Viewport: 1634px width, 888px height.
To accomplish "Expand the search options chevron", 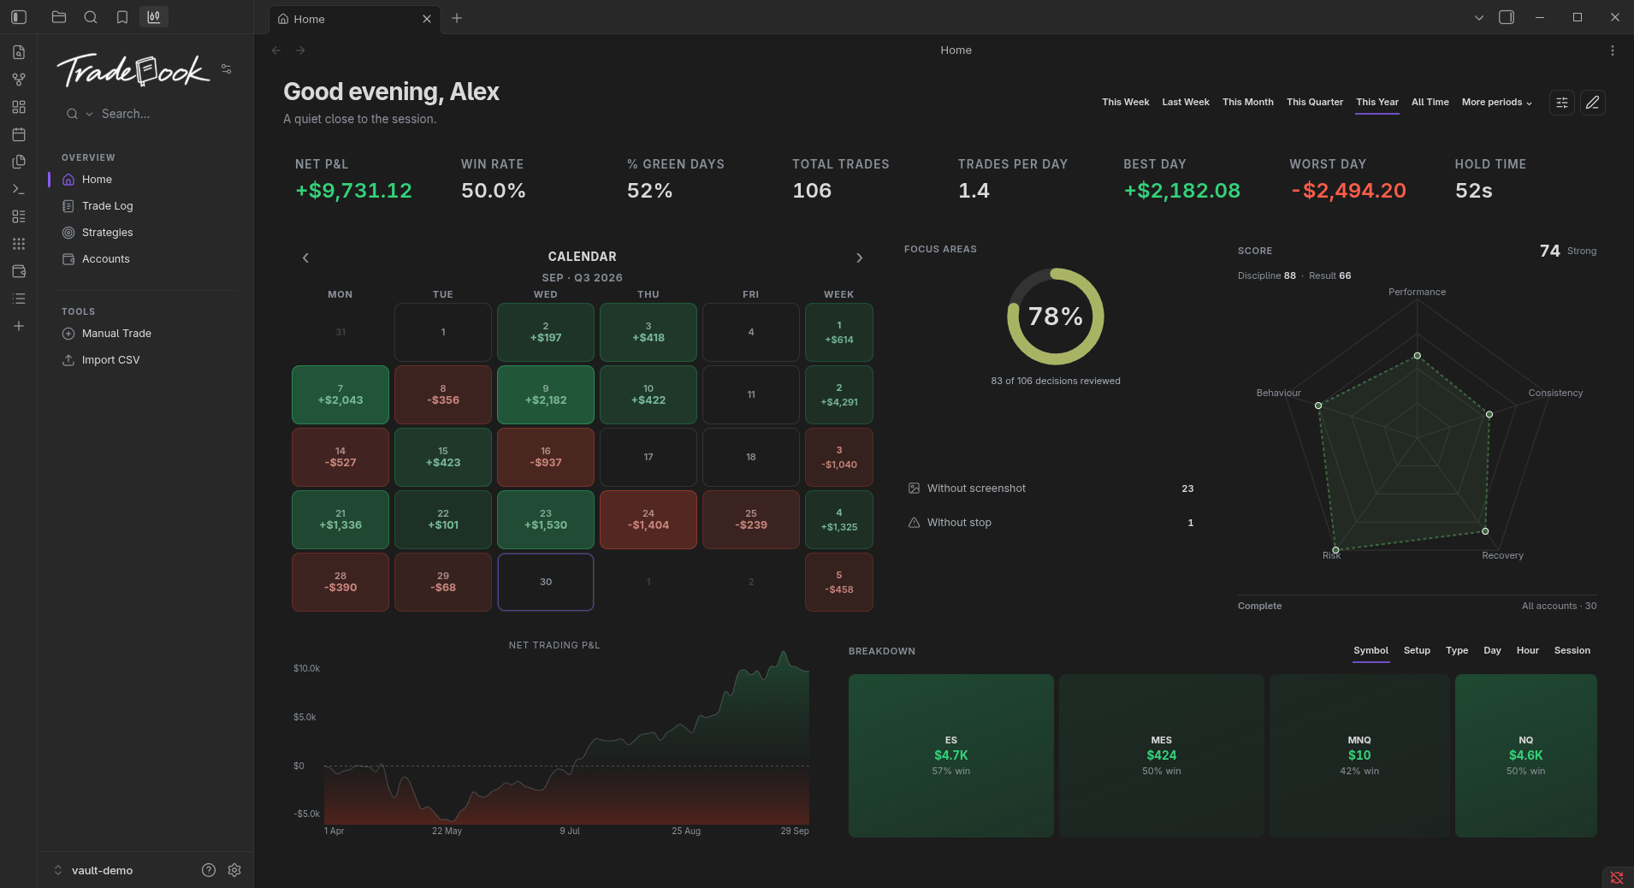I will pos(89,114).
